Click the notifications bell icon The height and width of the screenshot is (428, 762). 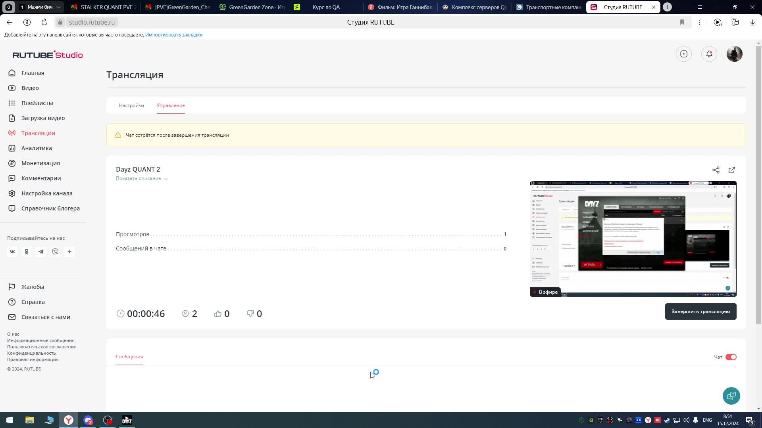coord(709,54)
